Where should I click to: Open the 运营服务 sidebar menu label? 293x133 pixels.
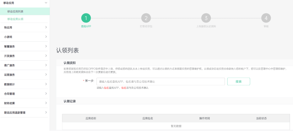point(9,75)
